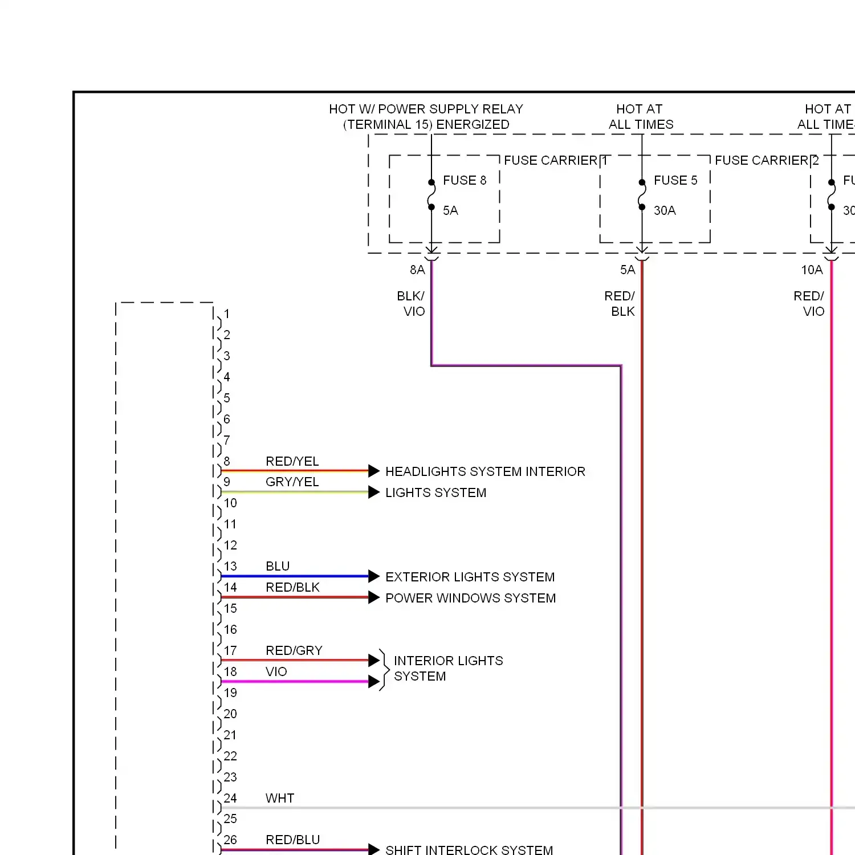Click the arrowhead ending the RED/YEL wire
Viewport: 855px width, 855px height.
point(374,471)
